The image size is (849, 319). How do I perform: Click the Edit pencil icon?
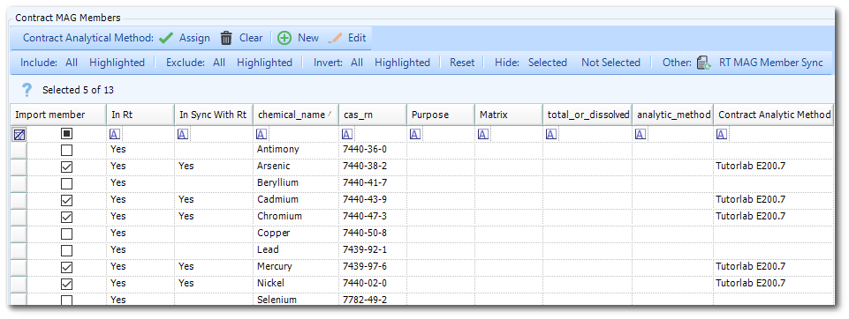pos(336,38)
